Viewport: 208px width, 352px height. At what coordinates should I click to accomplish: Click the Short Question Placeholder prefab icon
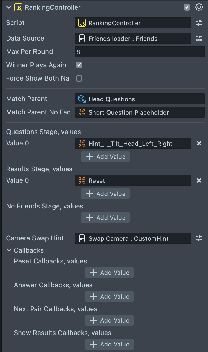[82, 112]
